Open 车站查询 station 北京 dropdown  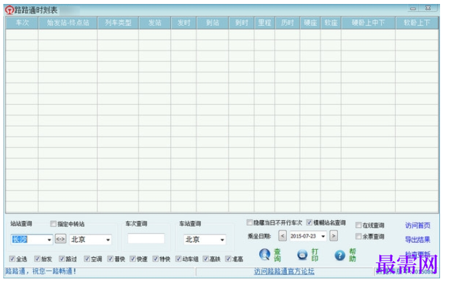click(x=222, y=240)
